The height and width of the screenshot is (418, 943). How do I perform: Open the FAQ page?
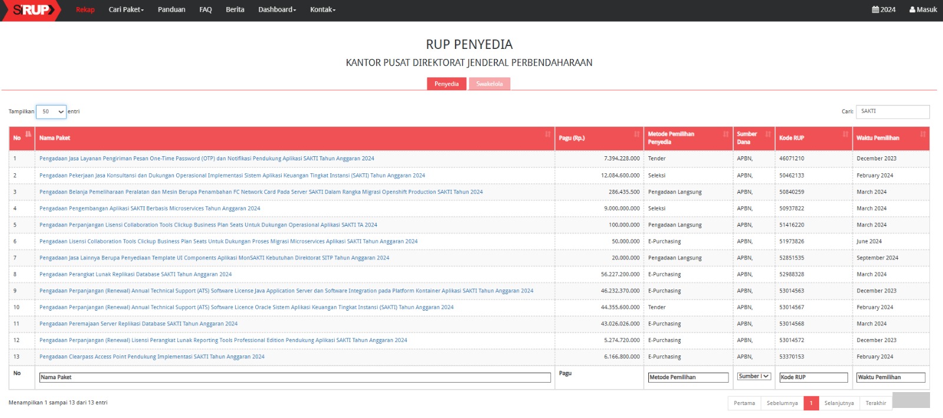206,9
